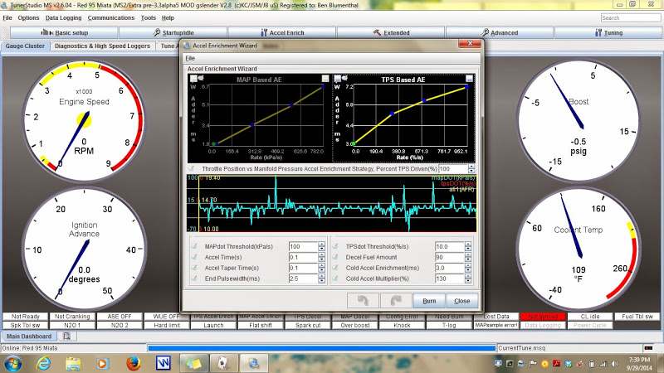Switch to Diagnostics & High Speed Loggers tab
The width and height of the screenshot is (664, 373).
(102, 46)
